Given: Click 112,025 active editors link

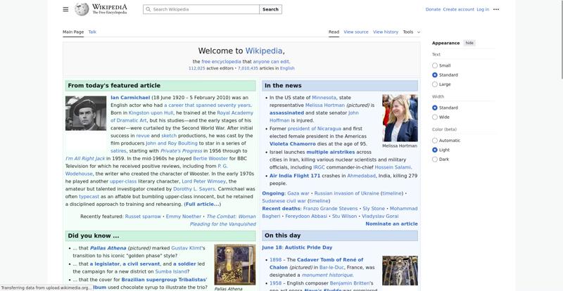Looking at the screenshot, I should [x=197, y=68].
